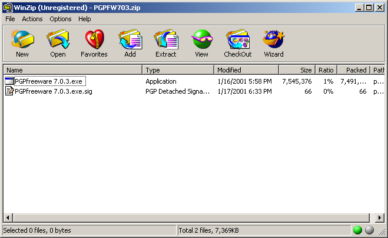
Task: Sort by the Modified column header
Action: point(247,70)
